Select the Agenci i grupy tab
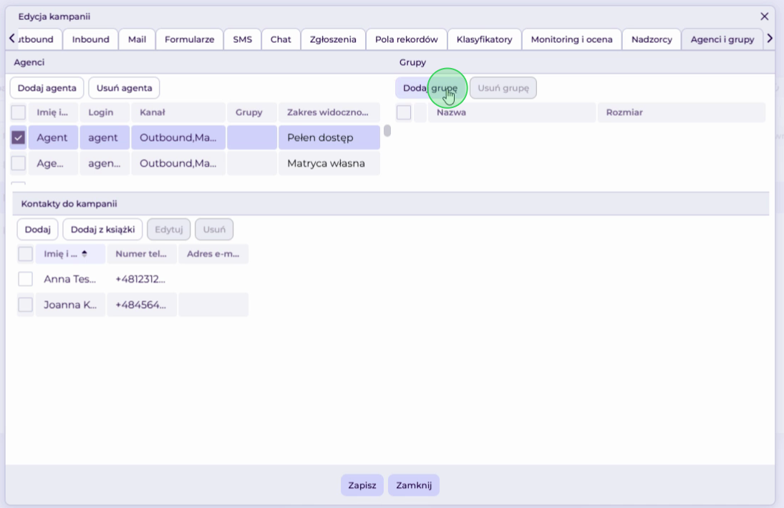Viewport: 784px width, 508px height. click(722, 39)
